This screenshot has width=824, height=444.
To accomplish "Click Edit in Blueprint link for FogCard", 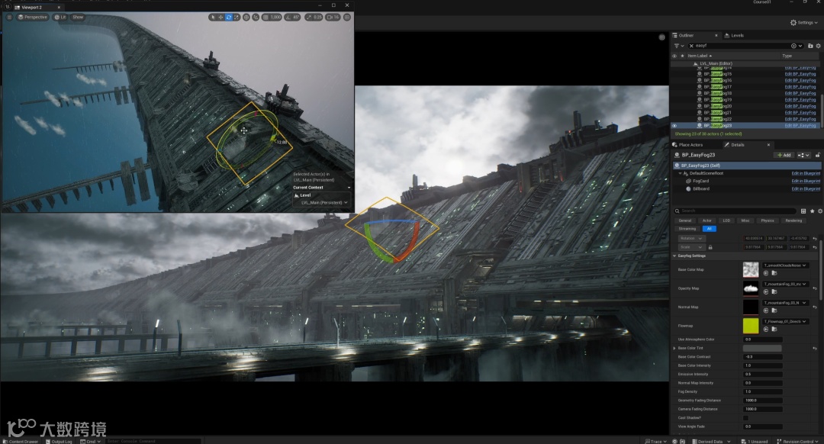I will (806, 181).
